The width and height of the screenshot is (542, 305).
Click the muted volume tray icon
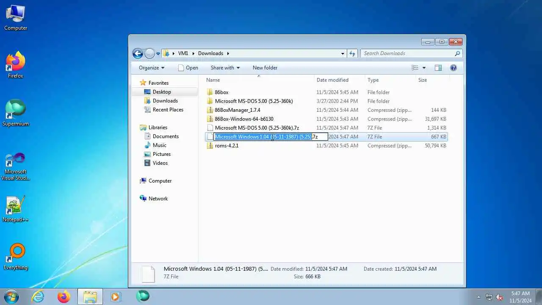pos(499,297)
